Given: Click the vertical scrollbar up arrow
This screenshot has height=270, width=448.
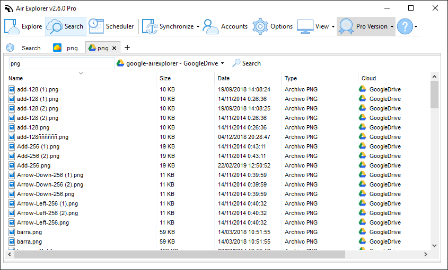Looking at the screenshot, I should 434,77.
